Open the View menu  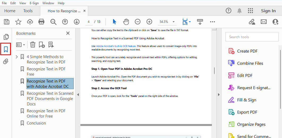coord(23,3)
